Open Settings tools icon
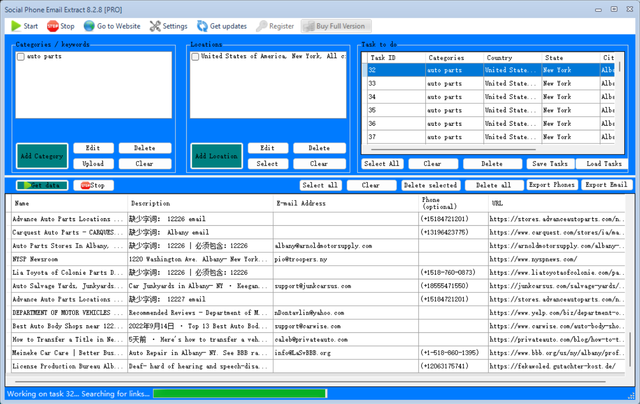This screenshot has width=640, height=404. point(155,26)
